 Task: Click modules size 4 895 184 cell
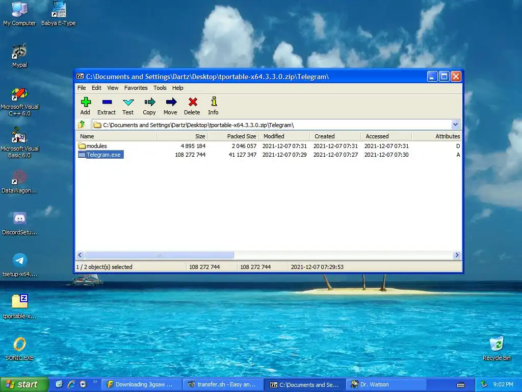tap(193, 146)
